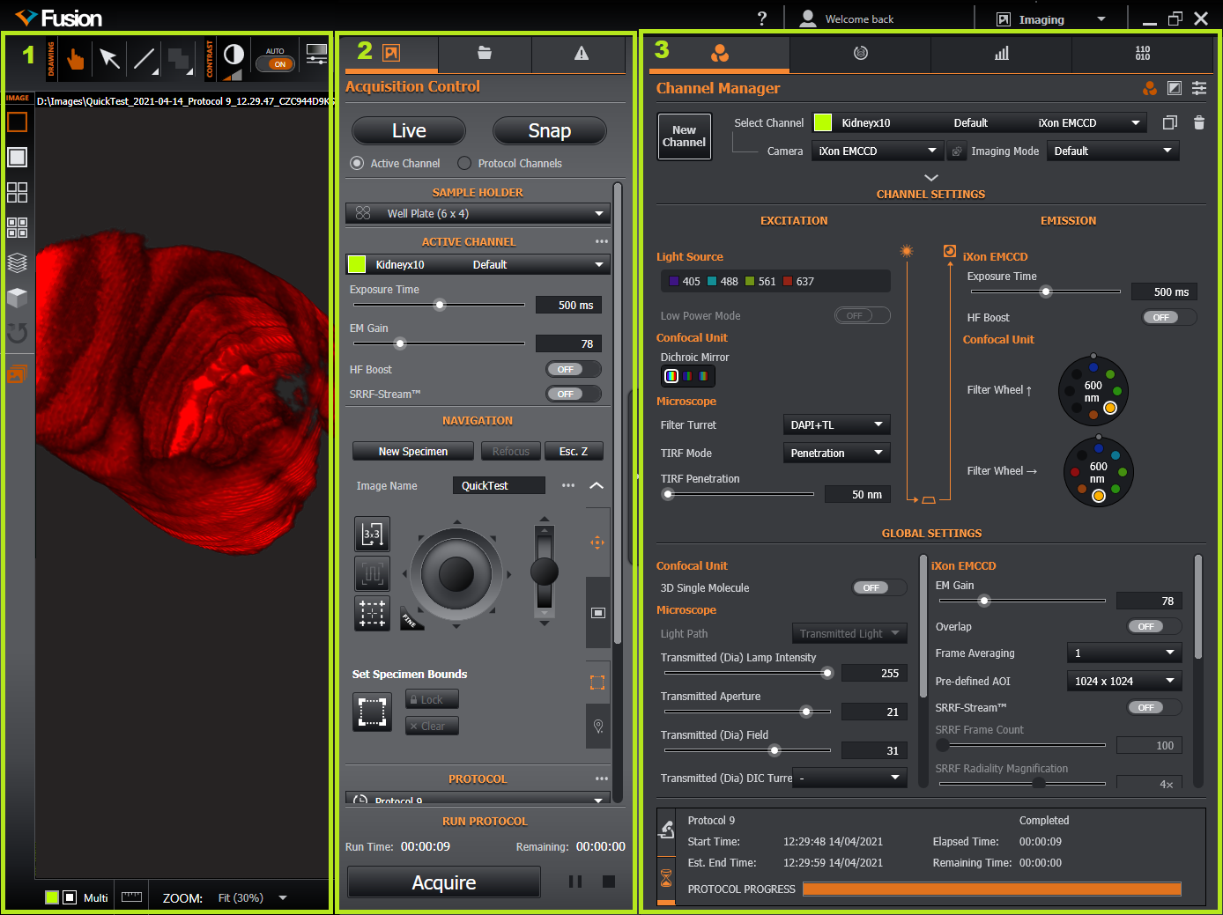Select the Protocol Channels radio button

464,164
